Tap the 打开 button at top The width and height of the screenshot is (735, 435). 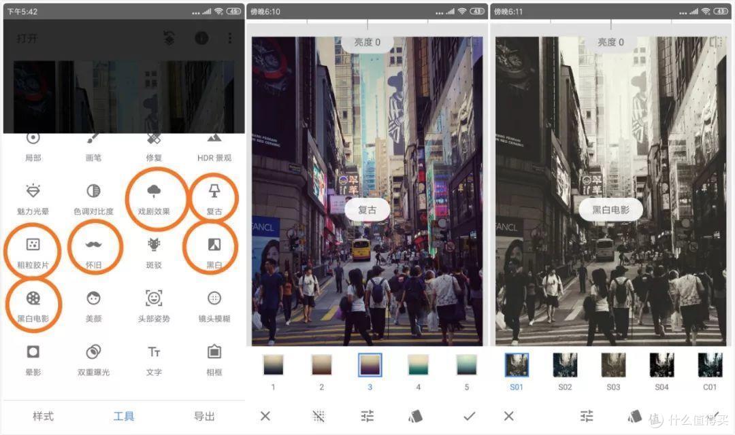pyautogui.click(x=27, y=39)
